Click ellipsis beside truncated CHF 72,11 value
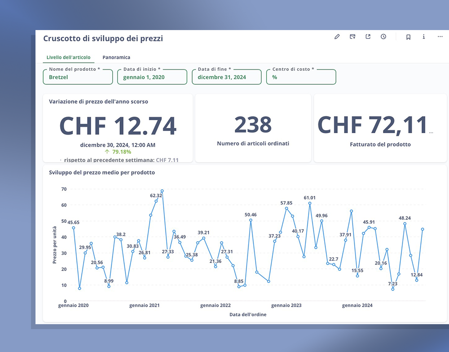 pos(431,133)
